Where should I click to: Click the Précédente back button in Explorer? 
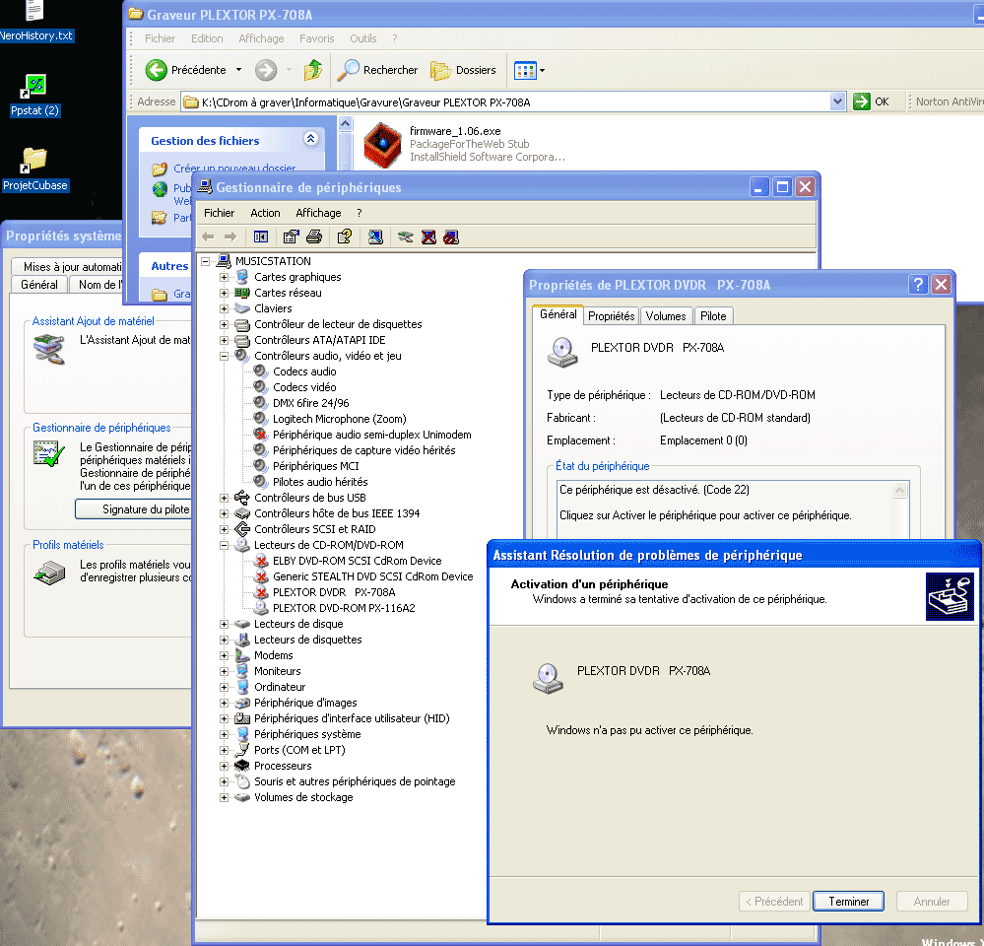186,70
